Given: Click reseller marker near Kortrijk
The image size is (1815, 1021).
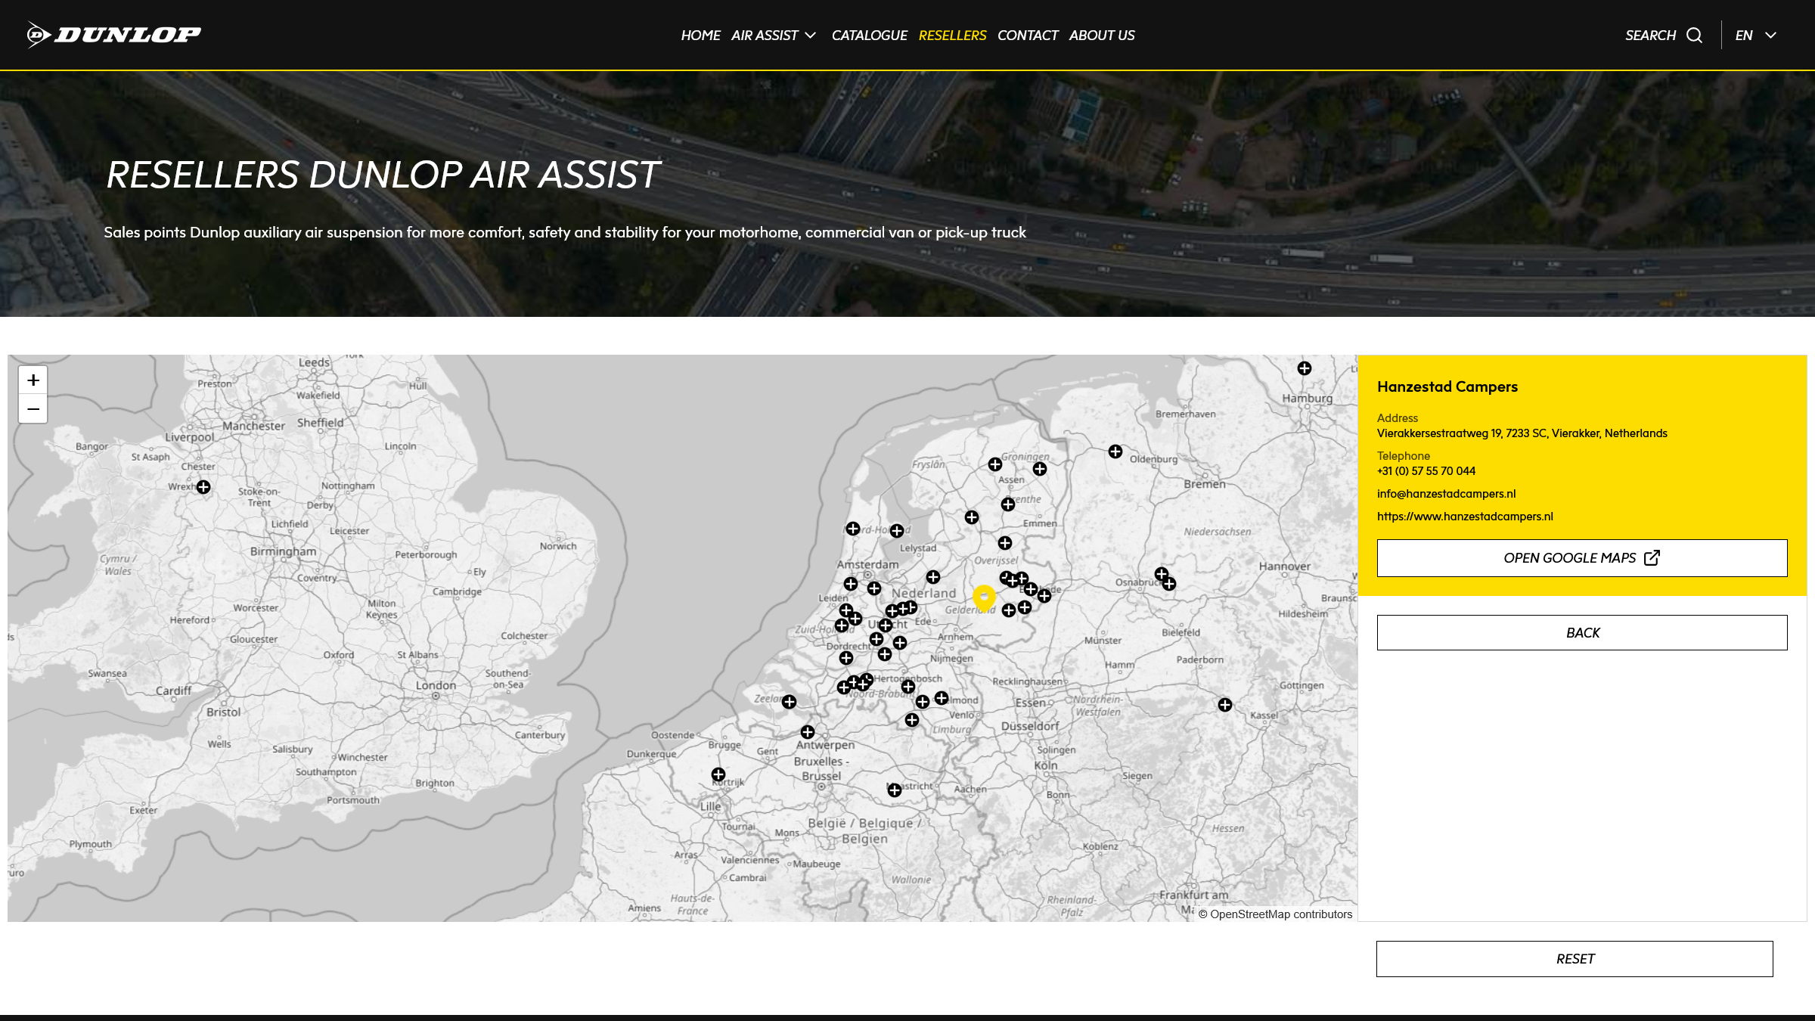Looking at the screenshot, I should 718,774.
